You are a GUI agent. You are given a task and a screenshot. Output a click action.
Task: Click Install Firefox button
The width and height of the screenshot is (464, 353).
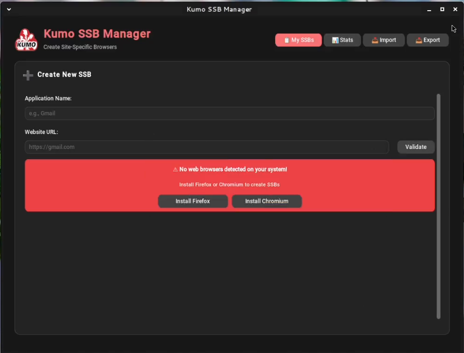(193, 201)
